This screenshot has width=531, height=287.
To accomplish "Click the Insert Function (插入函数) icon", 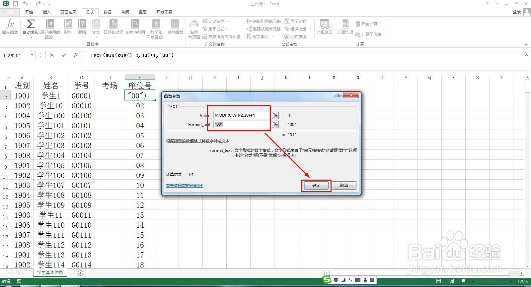I will pyautogui.click(x=10, y=27).
